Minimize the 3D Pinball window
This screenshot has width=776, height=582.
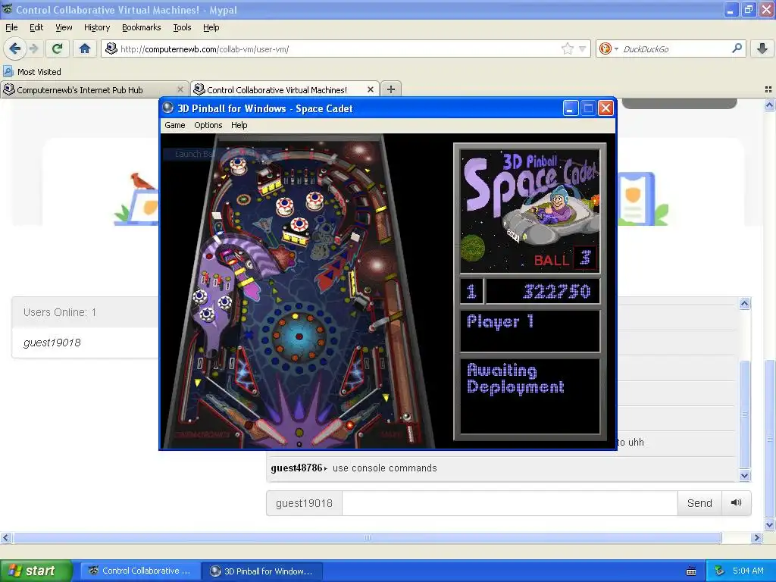click(571, 108)
